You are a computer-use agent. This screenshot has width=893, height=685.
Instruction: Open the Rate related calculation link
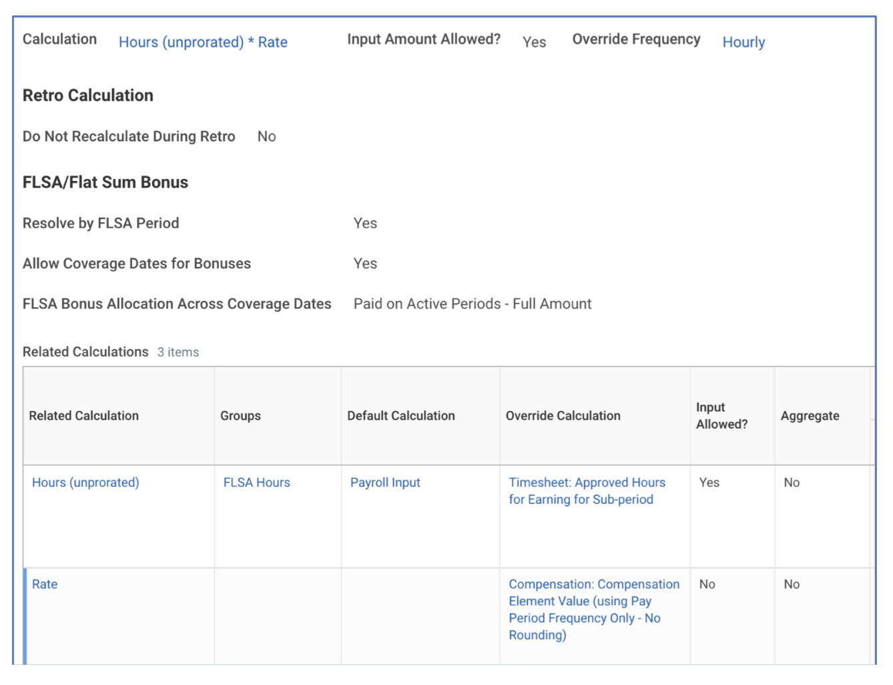(x=45, y=584)
